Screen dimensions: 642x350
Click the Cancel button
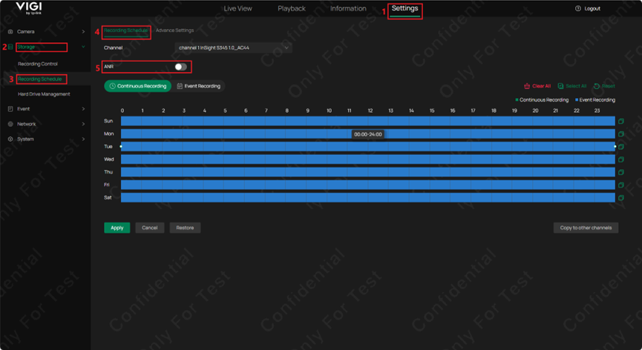coord(150,228)
